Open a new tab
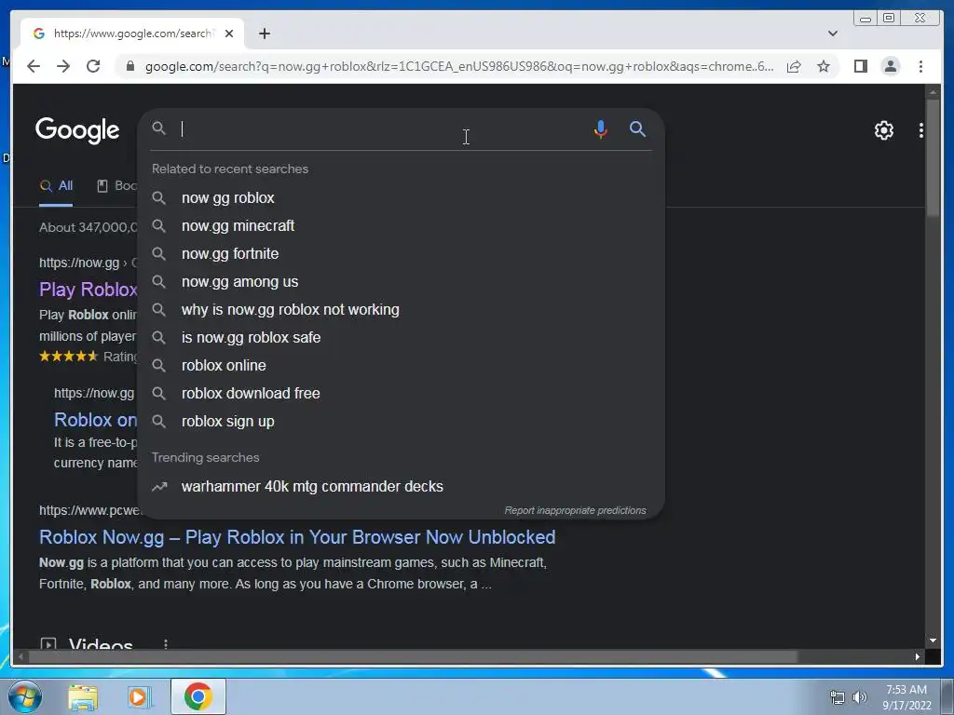This screenshot has height=715, width=954. (264, 34)
